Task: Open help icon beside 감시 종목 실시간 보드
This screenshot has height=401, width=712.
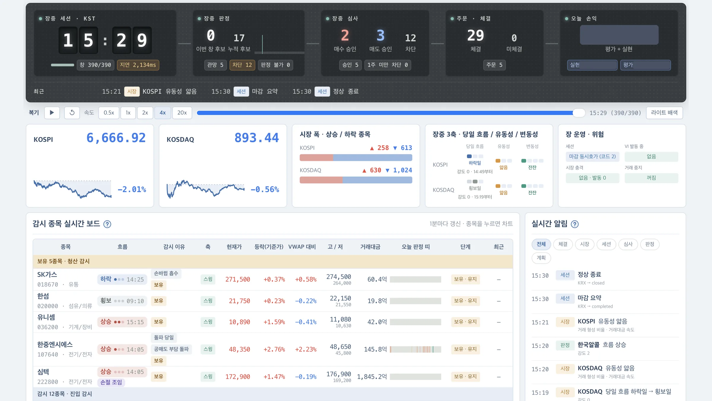Action: point(107,224)
